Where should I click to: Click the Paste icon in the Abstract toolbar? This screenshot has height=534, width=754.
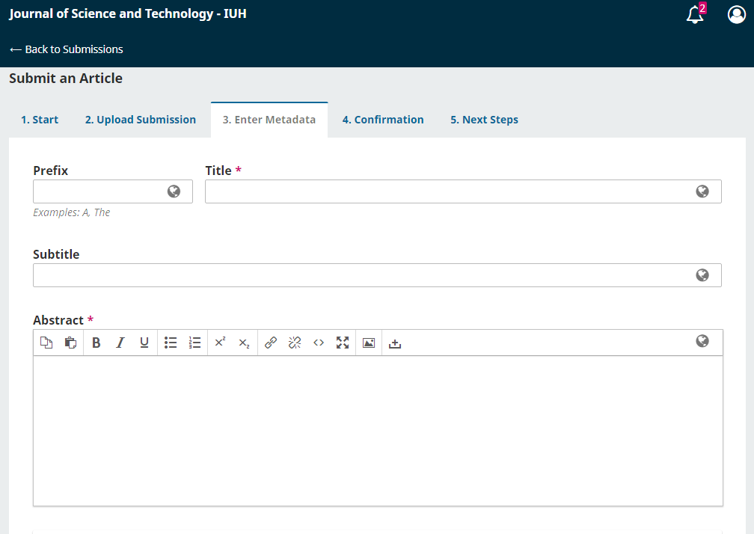(x=70, y=343)
